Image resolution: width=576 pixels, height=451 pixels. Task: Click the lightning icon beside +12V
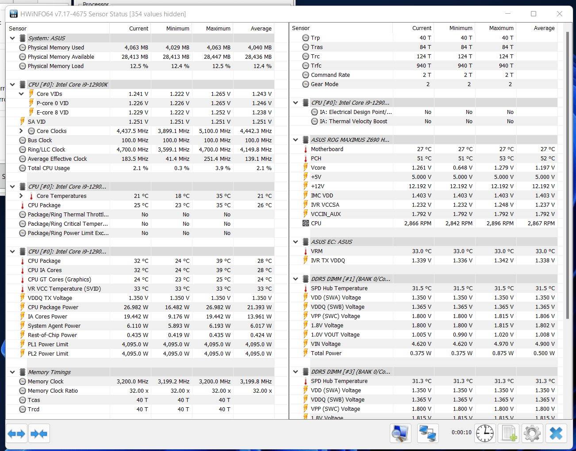pyautogui.click(x=306, y=186)
